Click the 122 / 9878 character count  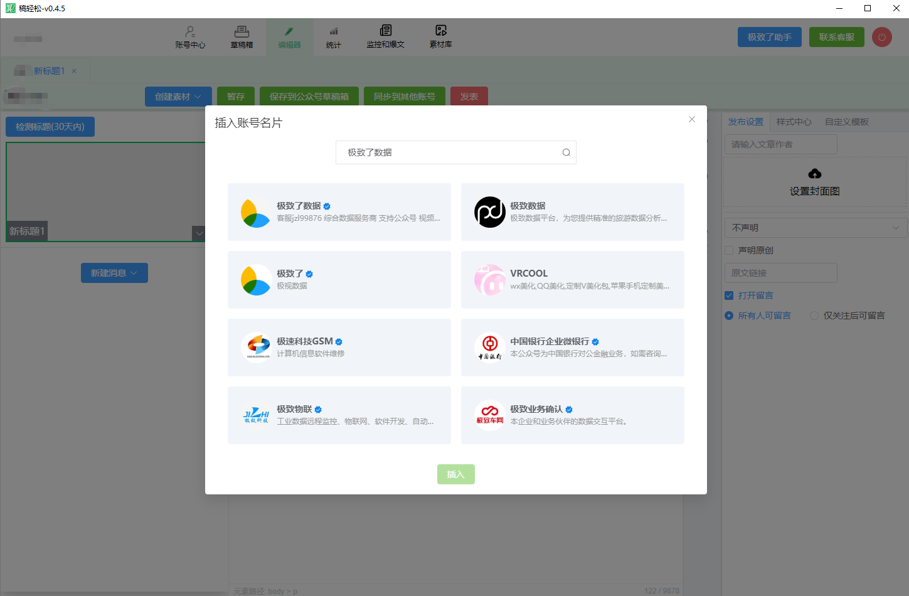click(662, 591)
